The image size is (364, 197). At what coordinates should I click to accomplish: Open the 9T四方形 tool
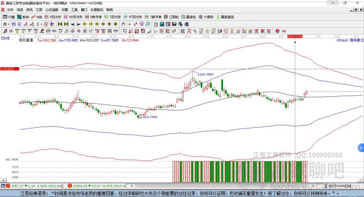click(x=133, y=17)
